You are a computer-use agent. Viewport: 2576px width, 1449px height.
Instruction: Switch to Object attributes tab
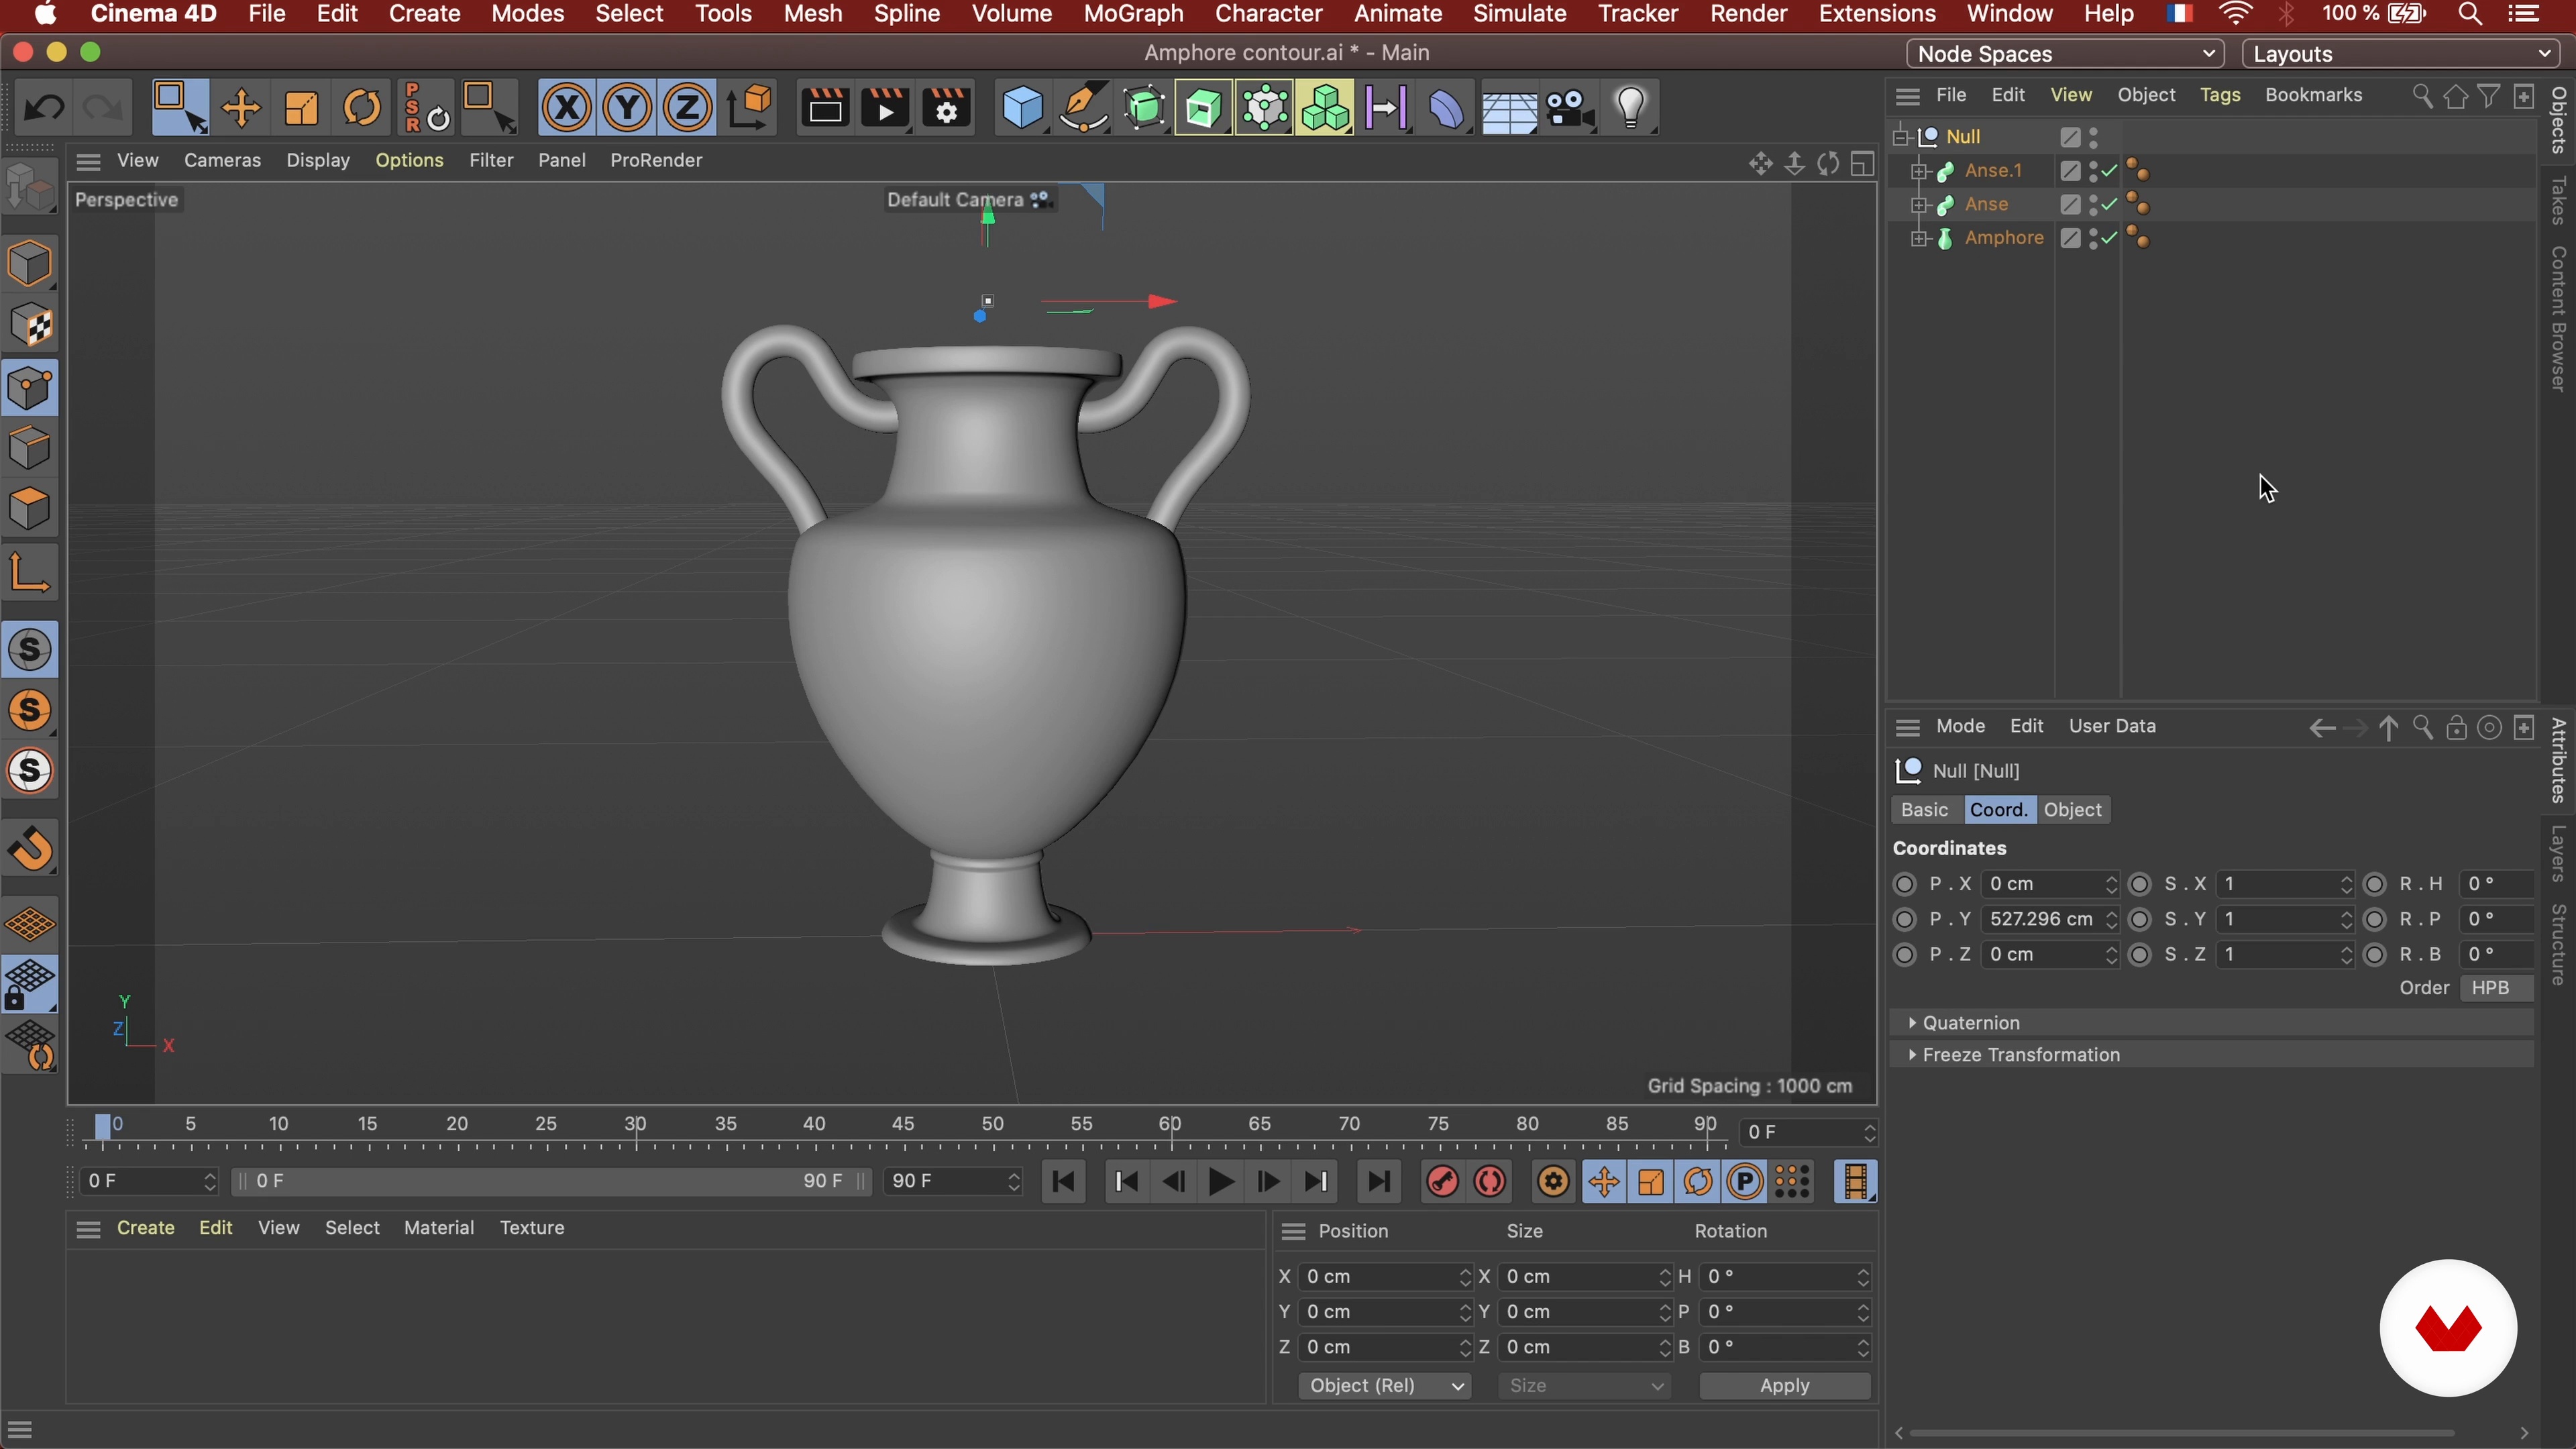[x=2072, y=810]
